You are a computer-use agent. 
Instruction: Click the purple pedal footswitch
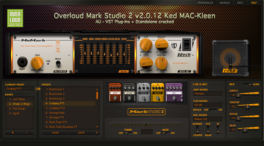(174, 98)
